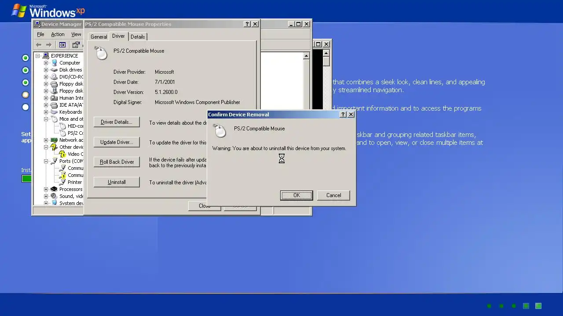Open Driver Details for the mouse
This screenshot has width=563, height=316.
pyautogui.click(x=117, y=122)
